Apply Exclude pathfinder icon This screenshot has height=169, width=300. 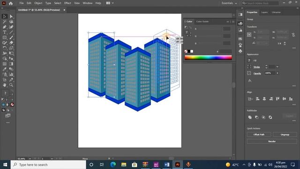(x=270, y=117)
